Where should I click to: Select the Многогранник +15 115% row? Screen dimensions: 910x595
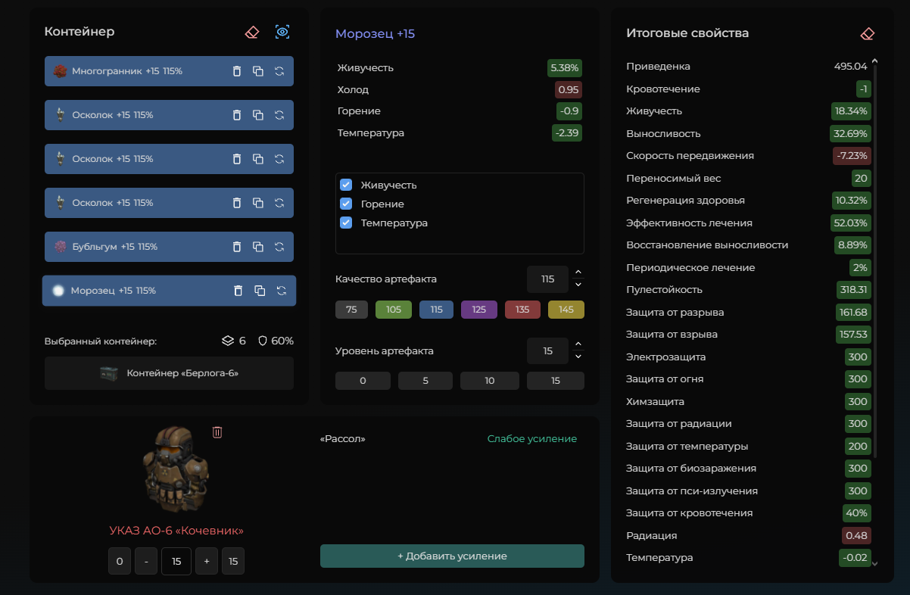[x=169, y=71]
